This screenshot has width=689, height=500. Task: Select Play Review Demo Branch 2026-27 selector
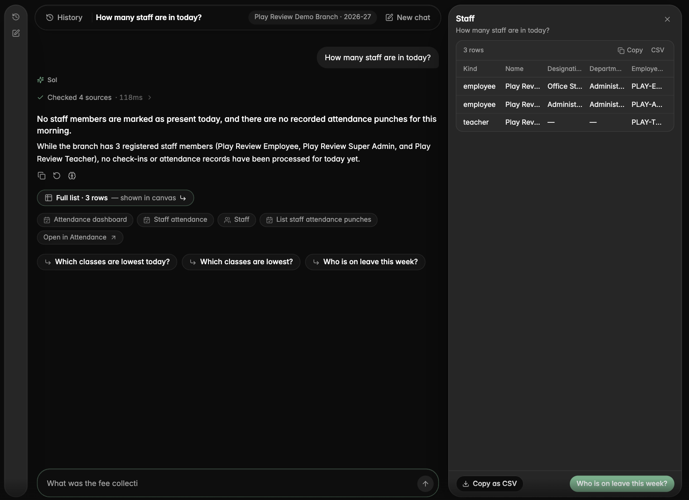(313, 17)
